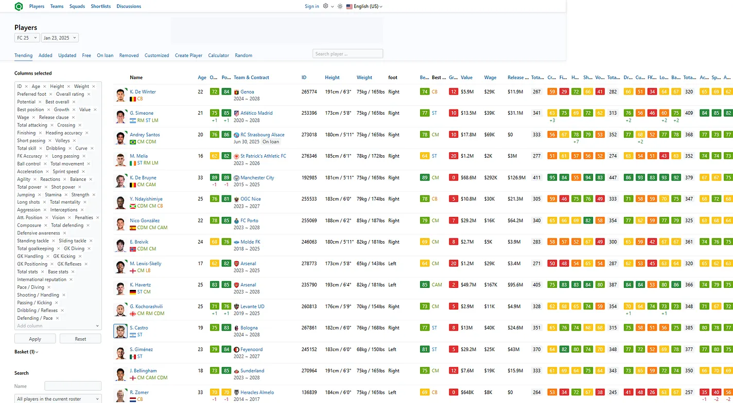Click Y. Ndayishimiye's player face thumbnail

point(120,203)
